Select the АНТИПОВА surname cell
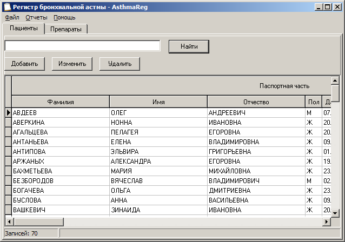345x242 pixels. pyautogui.click(x=61, y=151)
